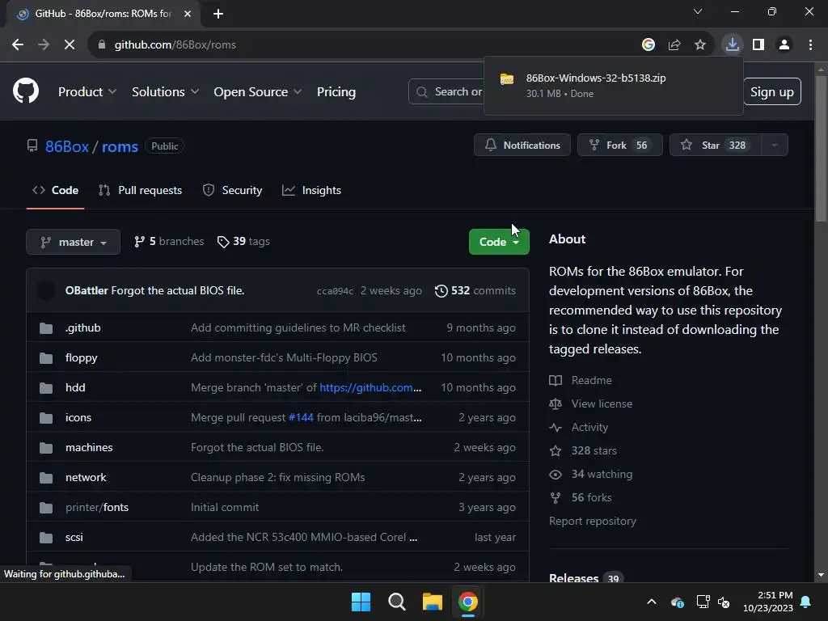Open the 532 commits history
The width and height of the screenshot is (828, 621).
tap(475, 291)
